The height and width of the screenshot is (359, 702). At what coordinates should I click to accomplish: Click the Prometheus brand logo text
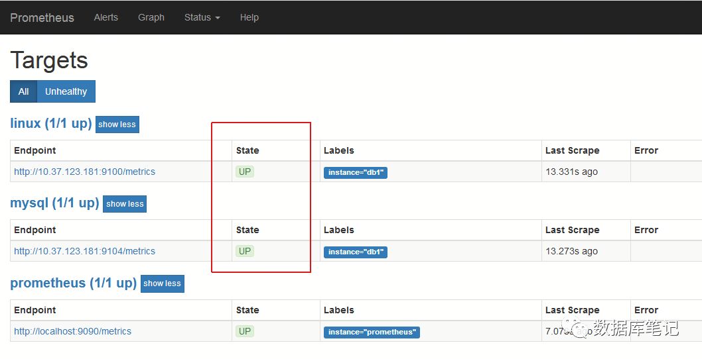point(42,17)
